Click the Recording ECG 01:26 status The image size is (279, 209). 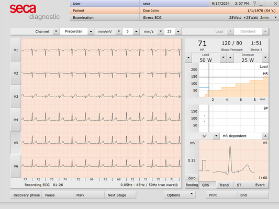point(44,185)
